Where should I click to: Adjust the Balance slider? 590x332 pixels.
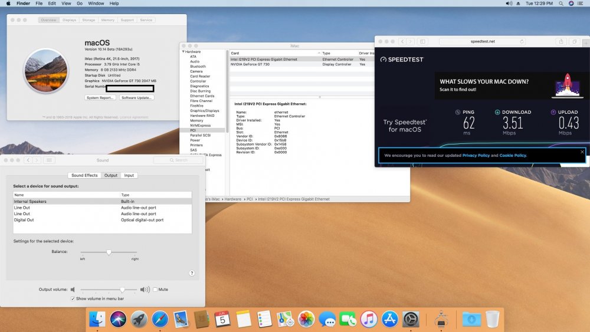point(109,252)
